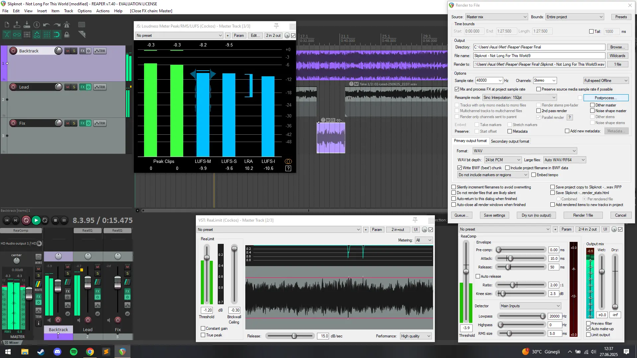Toggle Write BWF (bext) chunk checkbox

[459, 168]
